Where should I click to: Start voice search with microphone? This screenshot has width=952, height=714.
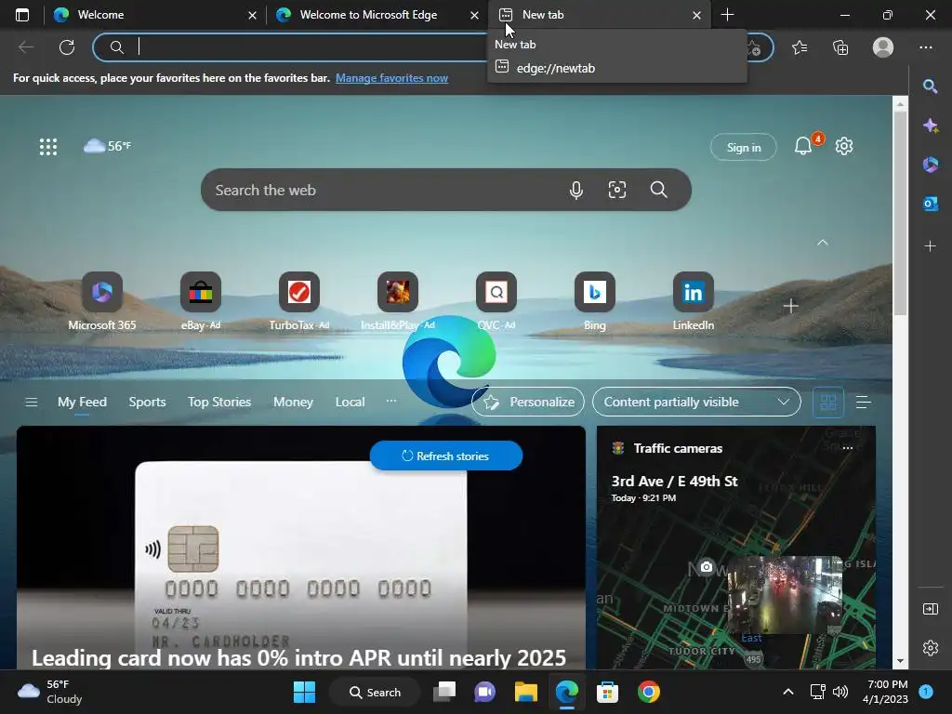click(576, 190)
